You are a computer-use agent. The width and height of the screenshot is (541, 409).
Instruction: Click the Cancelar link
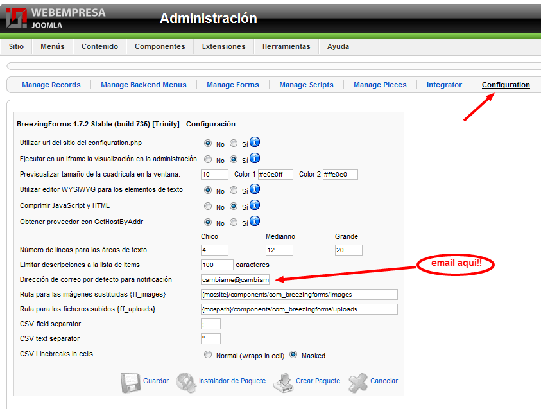tap(384, 381)
